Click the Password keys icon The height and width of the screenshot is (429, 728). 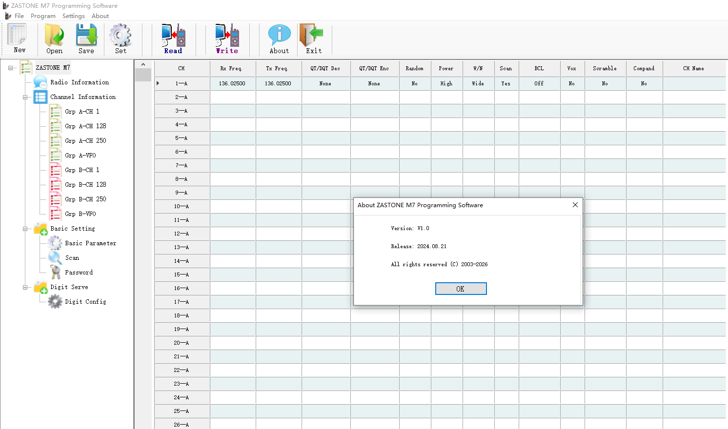55,273
